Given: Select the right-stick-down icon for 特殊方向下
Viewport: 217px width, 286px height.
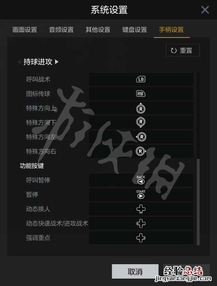Looking at the screenshot, I should pos(141,122).
